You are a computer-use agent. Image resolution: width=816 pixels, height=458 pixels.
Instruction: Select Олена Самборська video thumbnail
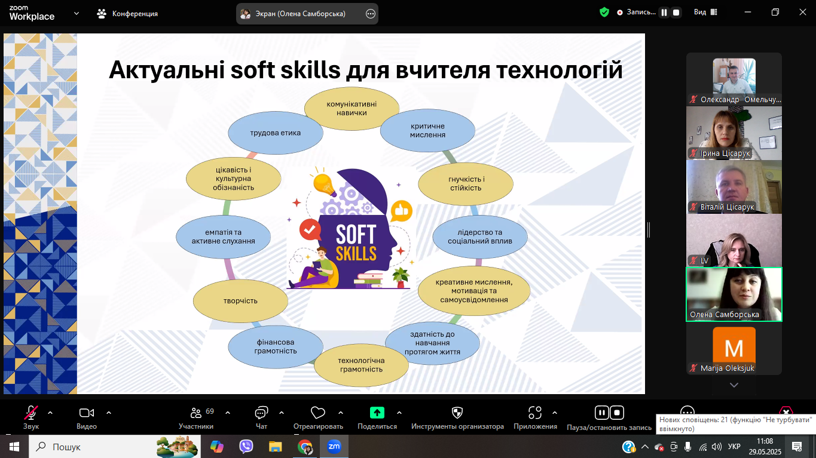coord(734,294)
